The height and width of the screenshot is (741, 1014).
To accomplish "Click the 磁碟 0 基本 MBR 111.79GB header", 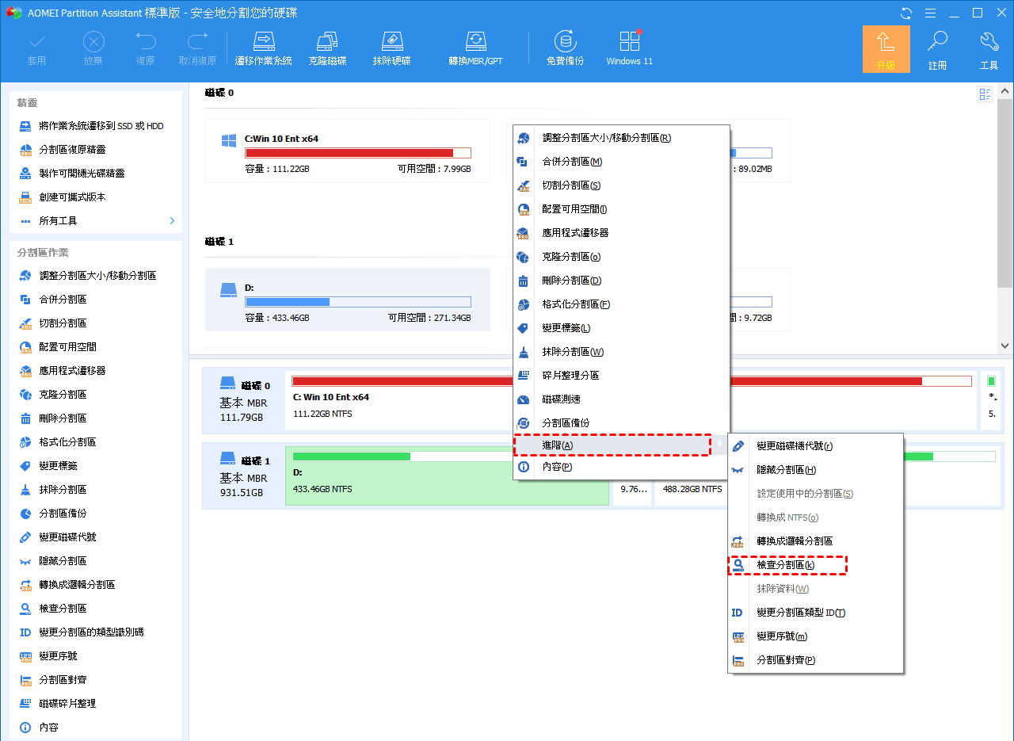I will click(x=246, y=402).
